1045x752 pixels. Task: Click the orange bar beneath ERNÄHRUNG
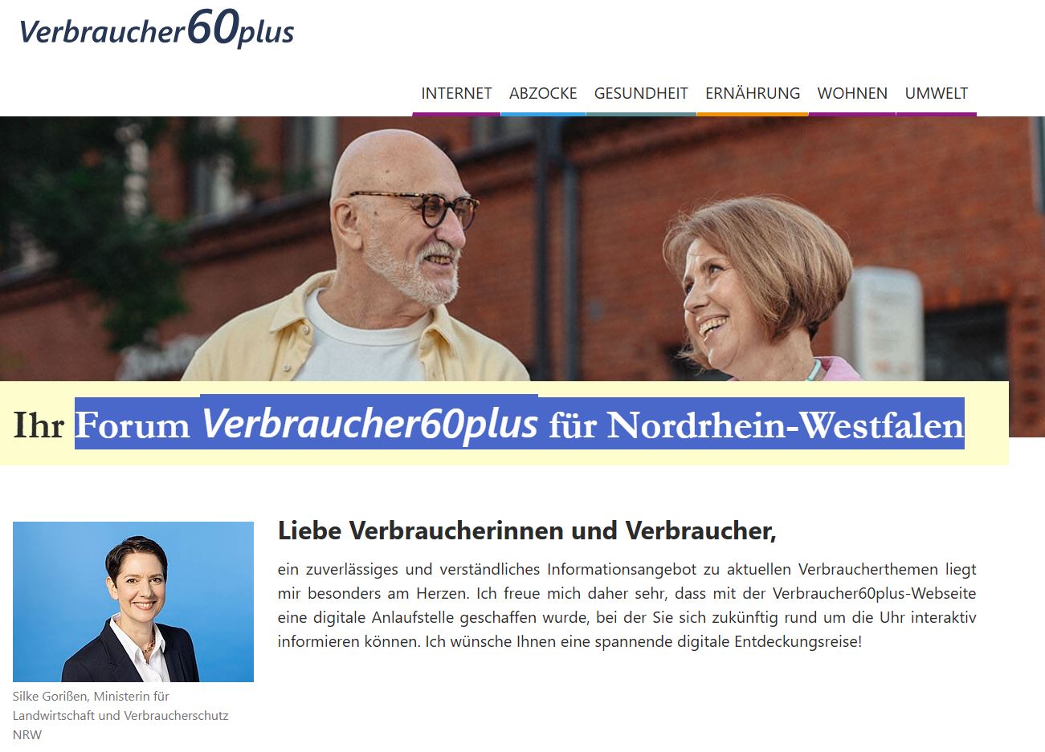coord(753,114)
